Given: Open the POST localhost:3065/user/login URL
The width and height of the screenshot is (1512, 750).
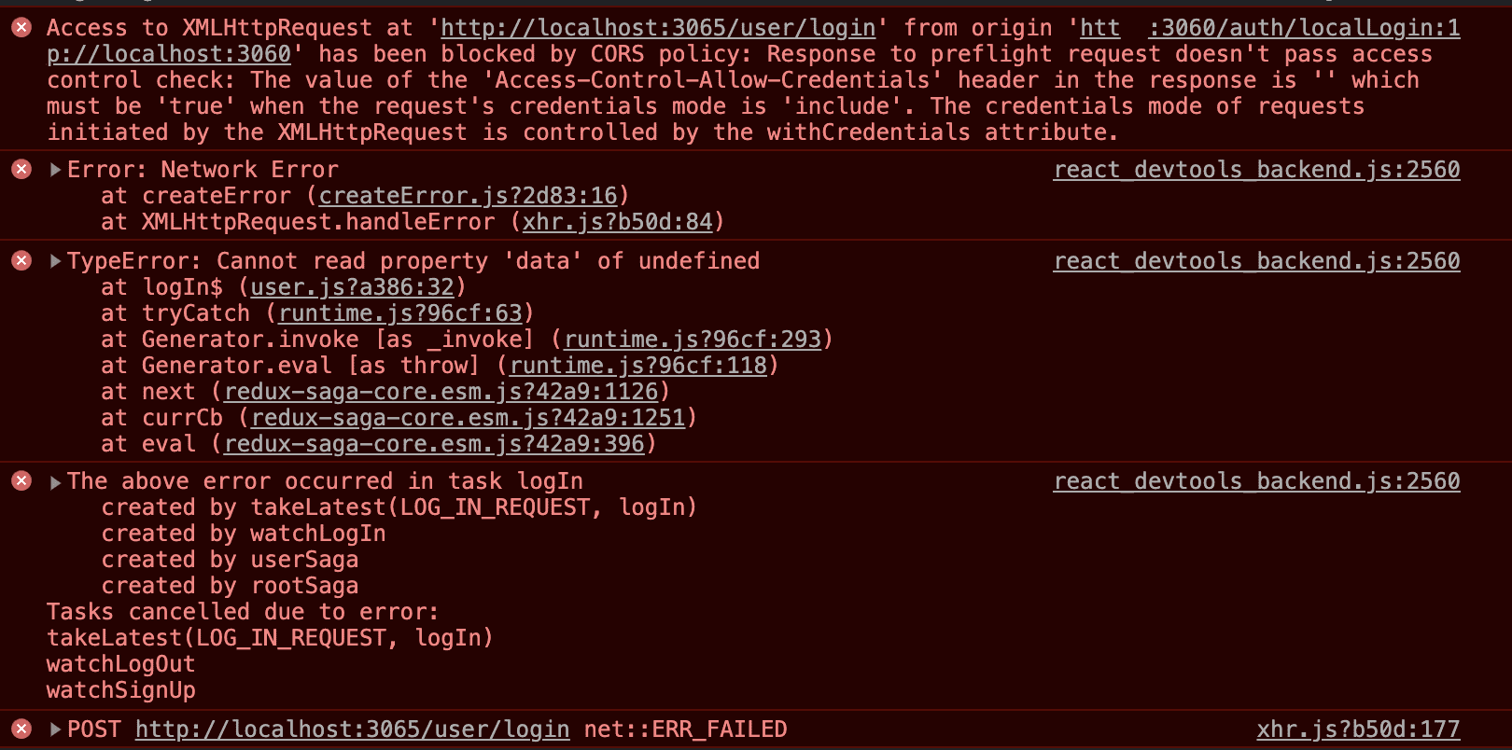Looking at the screenshot, I should pos(353,729).
